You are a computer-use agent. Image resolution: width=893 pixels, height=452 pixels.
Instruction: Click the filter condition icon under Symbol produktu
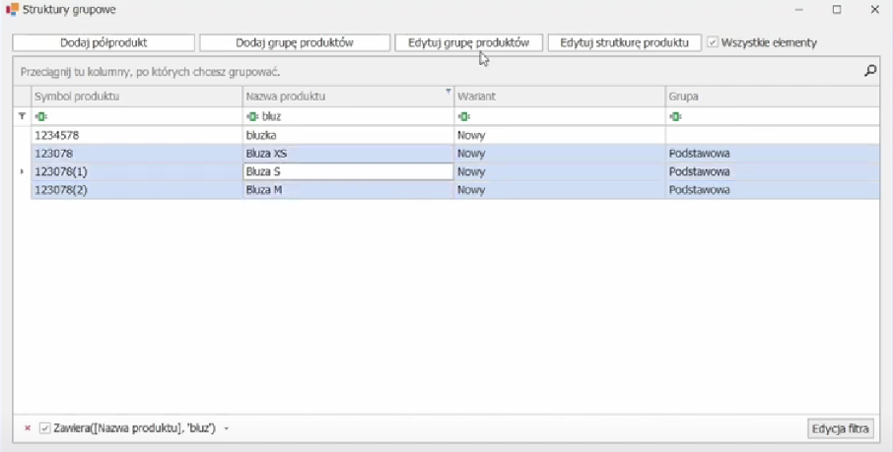(x=40, y=116)
